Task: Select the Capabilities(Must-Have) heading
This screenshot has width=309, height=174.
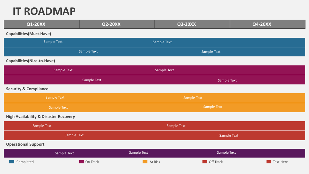Action: (x=29, y=34)
